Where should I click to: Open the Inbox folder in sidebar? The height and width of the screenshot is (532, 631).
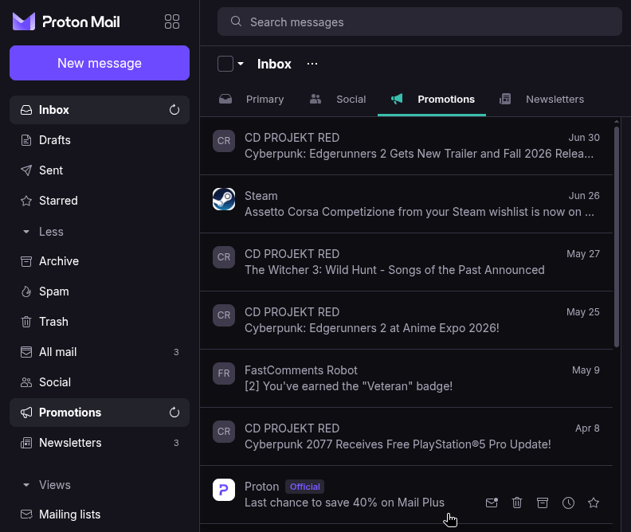click(100, 110)
